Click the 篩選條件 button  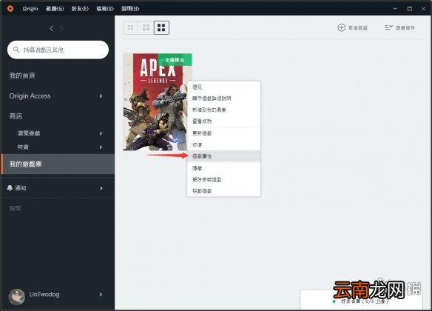(399, 27)
